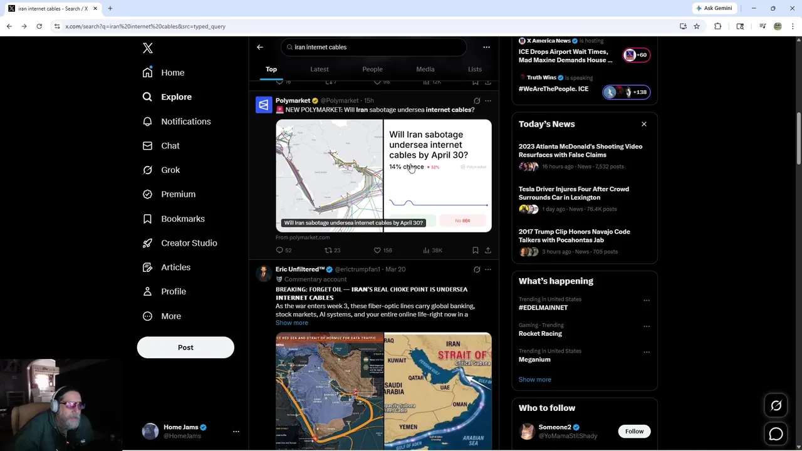Image resolution: width=802 pixels, height=451 pixels.
Task: Bookmark the Polymarket post
Action: click(x=476, y=251)
